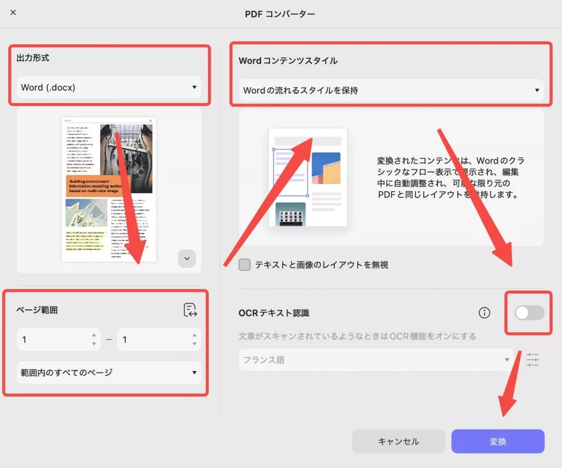Select the Word (.docx) output format option
The height and width of the screenshot is (468, 562).
click(109, 87)
